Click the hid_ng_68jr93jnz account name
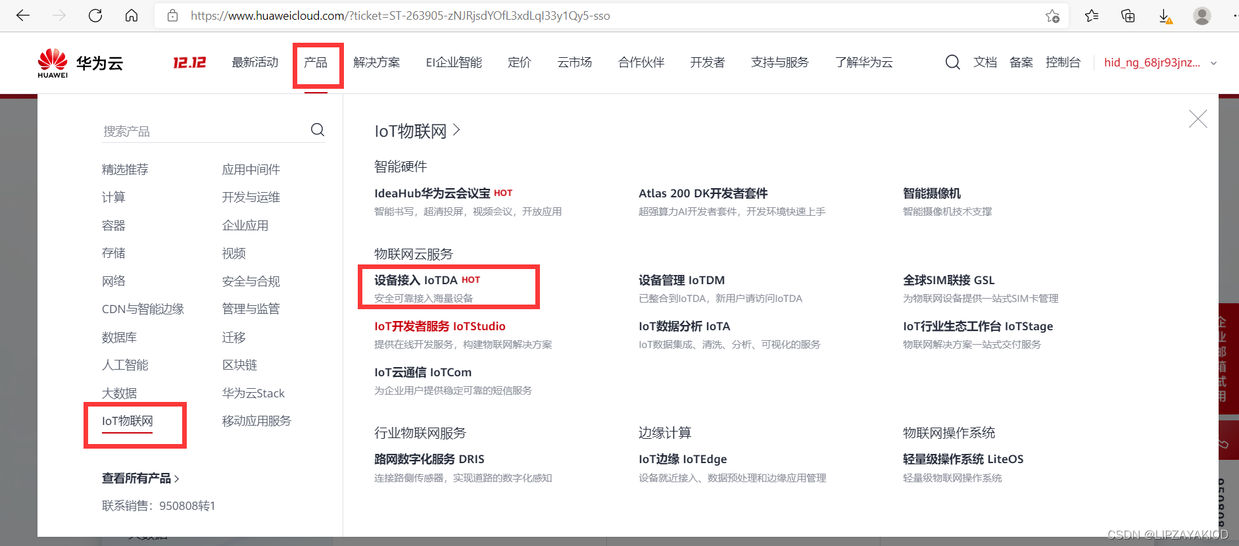 1152,63
